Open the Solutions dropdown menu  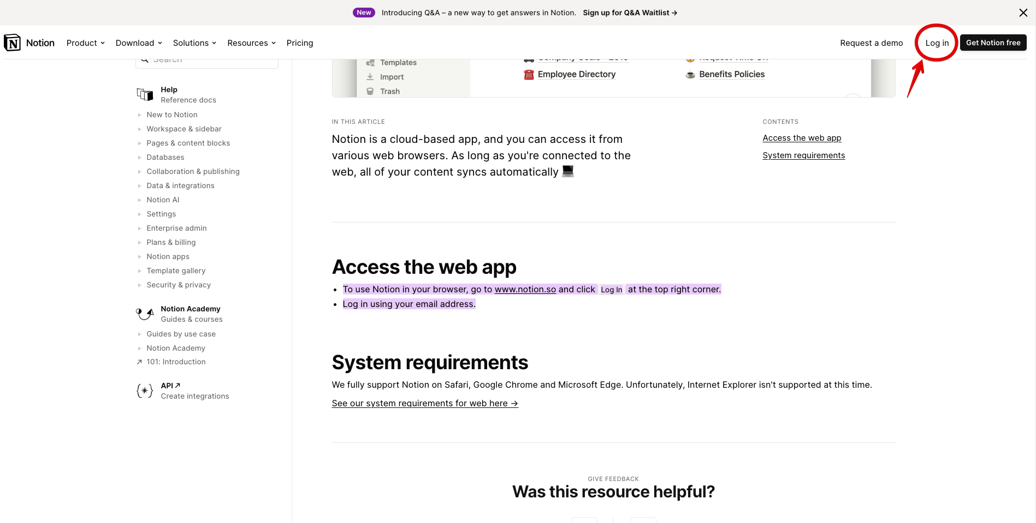pos(194,43)
